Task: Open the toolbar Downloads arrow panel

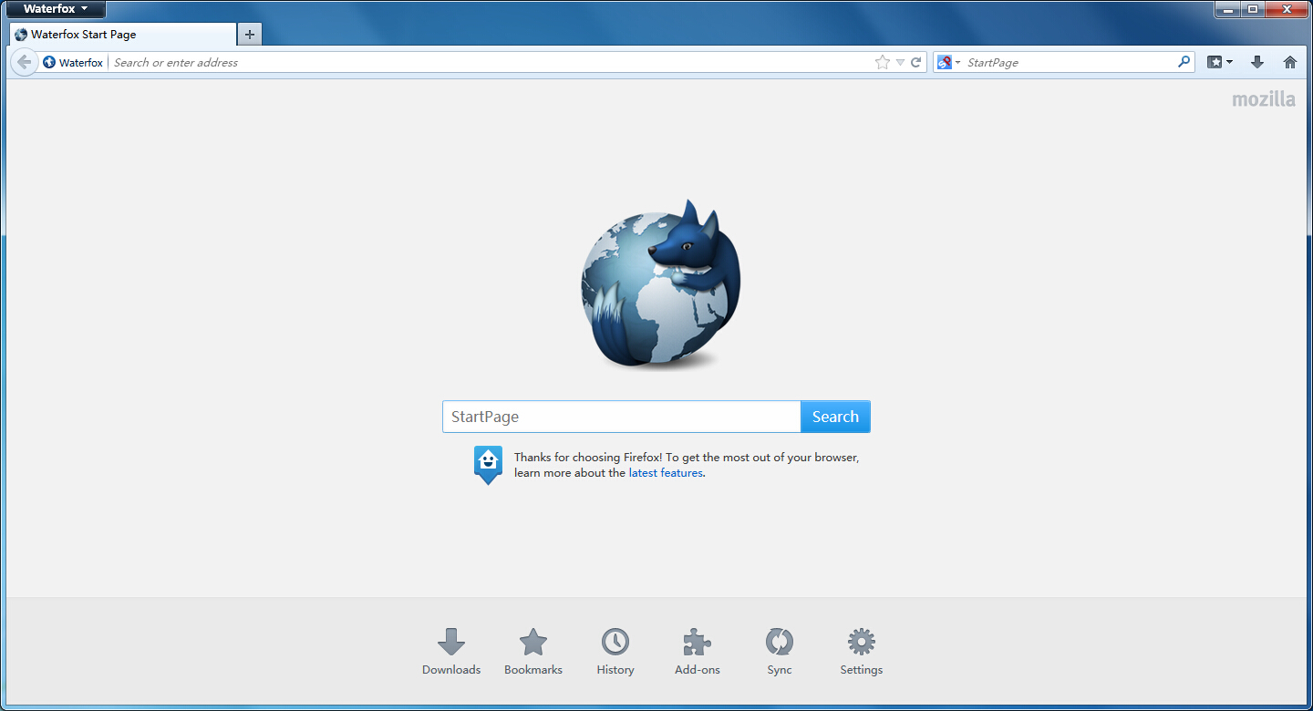Action: point(1257,62)
